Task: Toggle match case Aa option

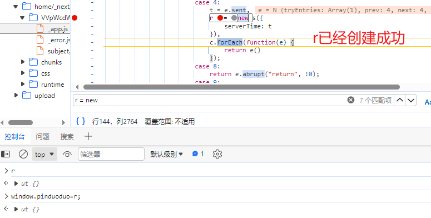Action: tap(428, 102)
